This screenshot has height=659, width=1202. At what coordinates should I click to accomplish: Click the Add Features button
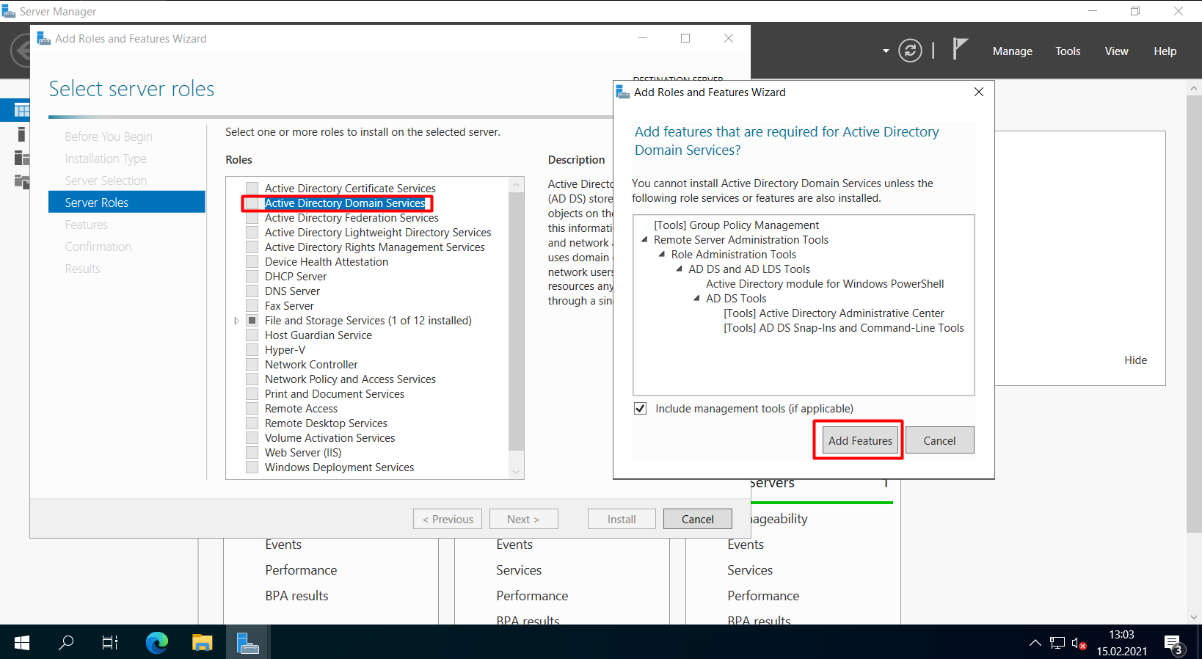[x=860, y=440]
